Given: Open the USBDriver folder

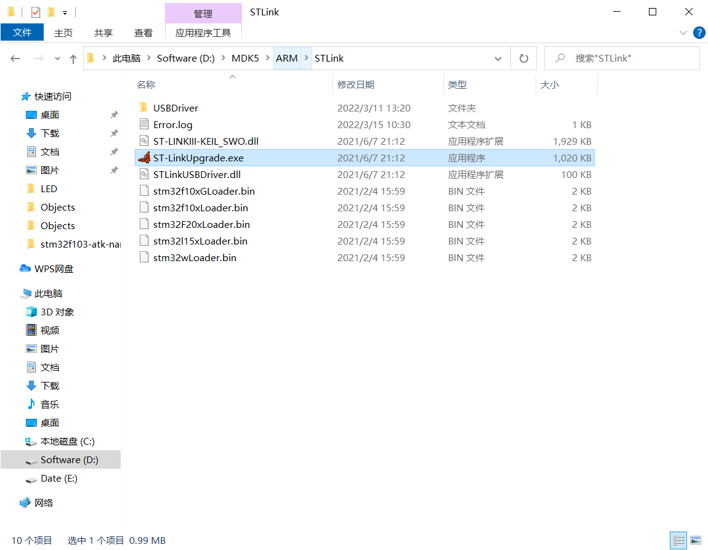Looking at the screenshot, I should [x=177, y=107].
